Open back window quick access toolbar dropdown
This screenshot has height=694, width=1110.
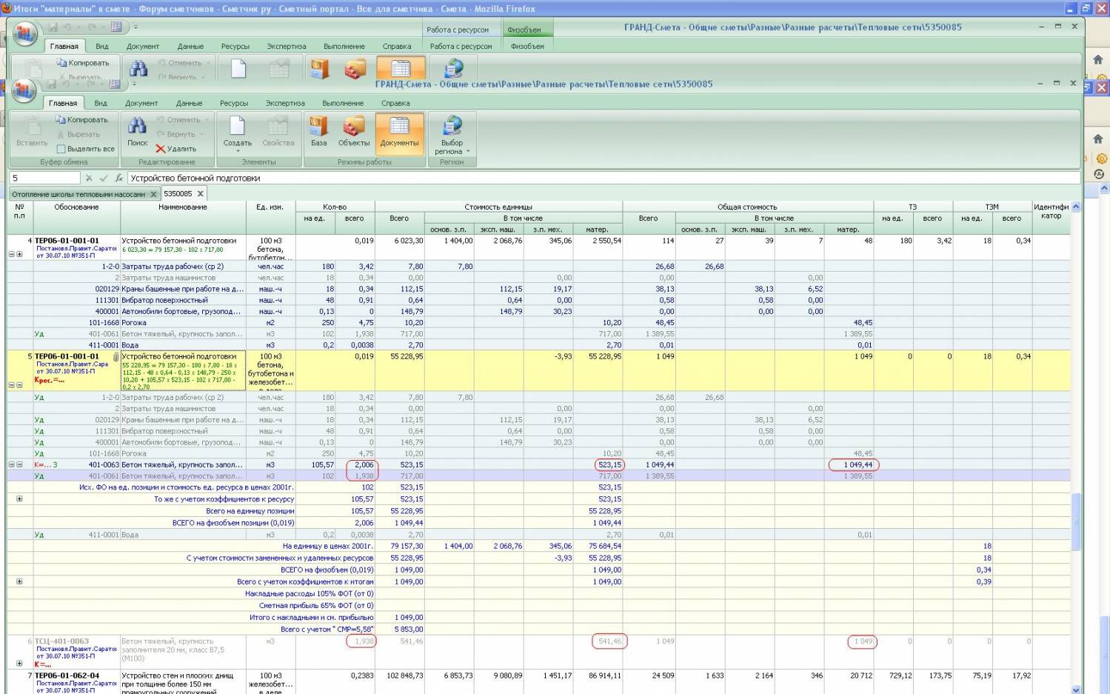point(136,27)
